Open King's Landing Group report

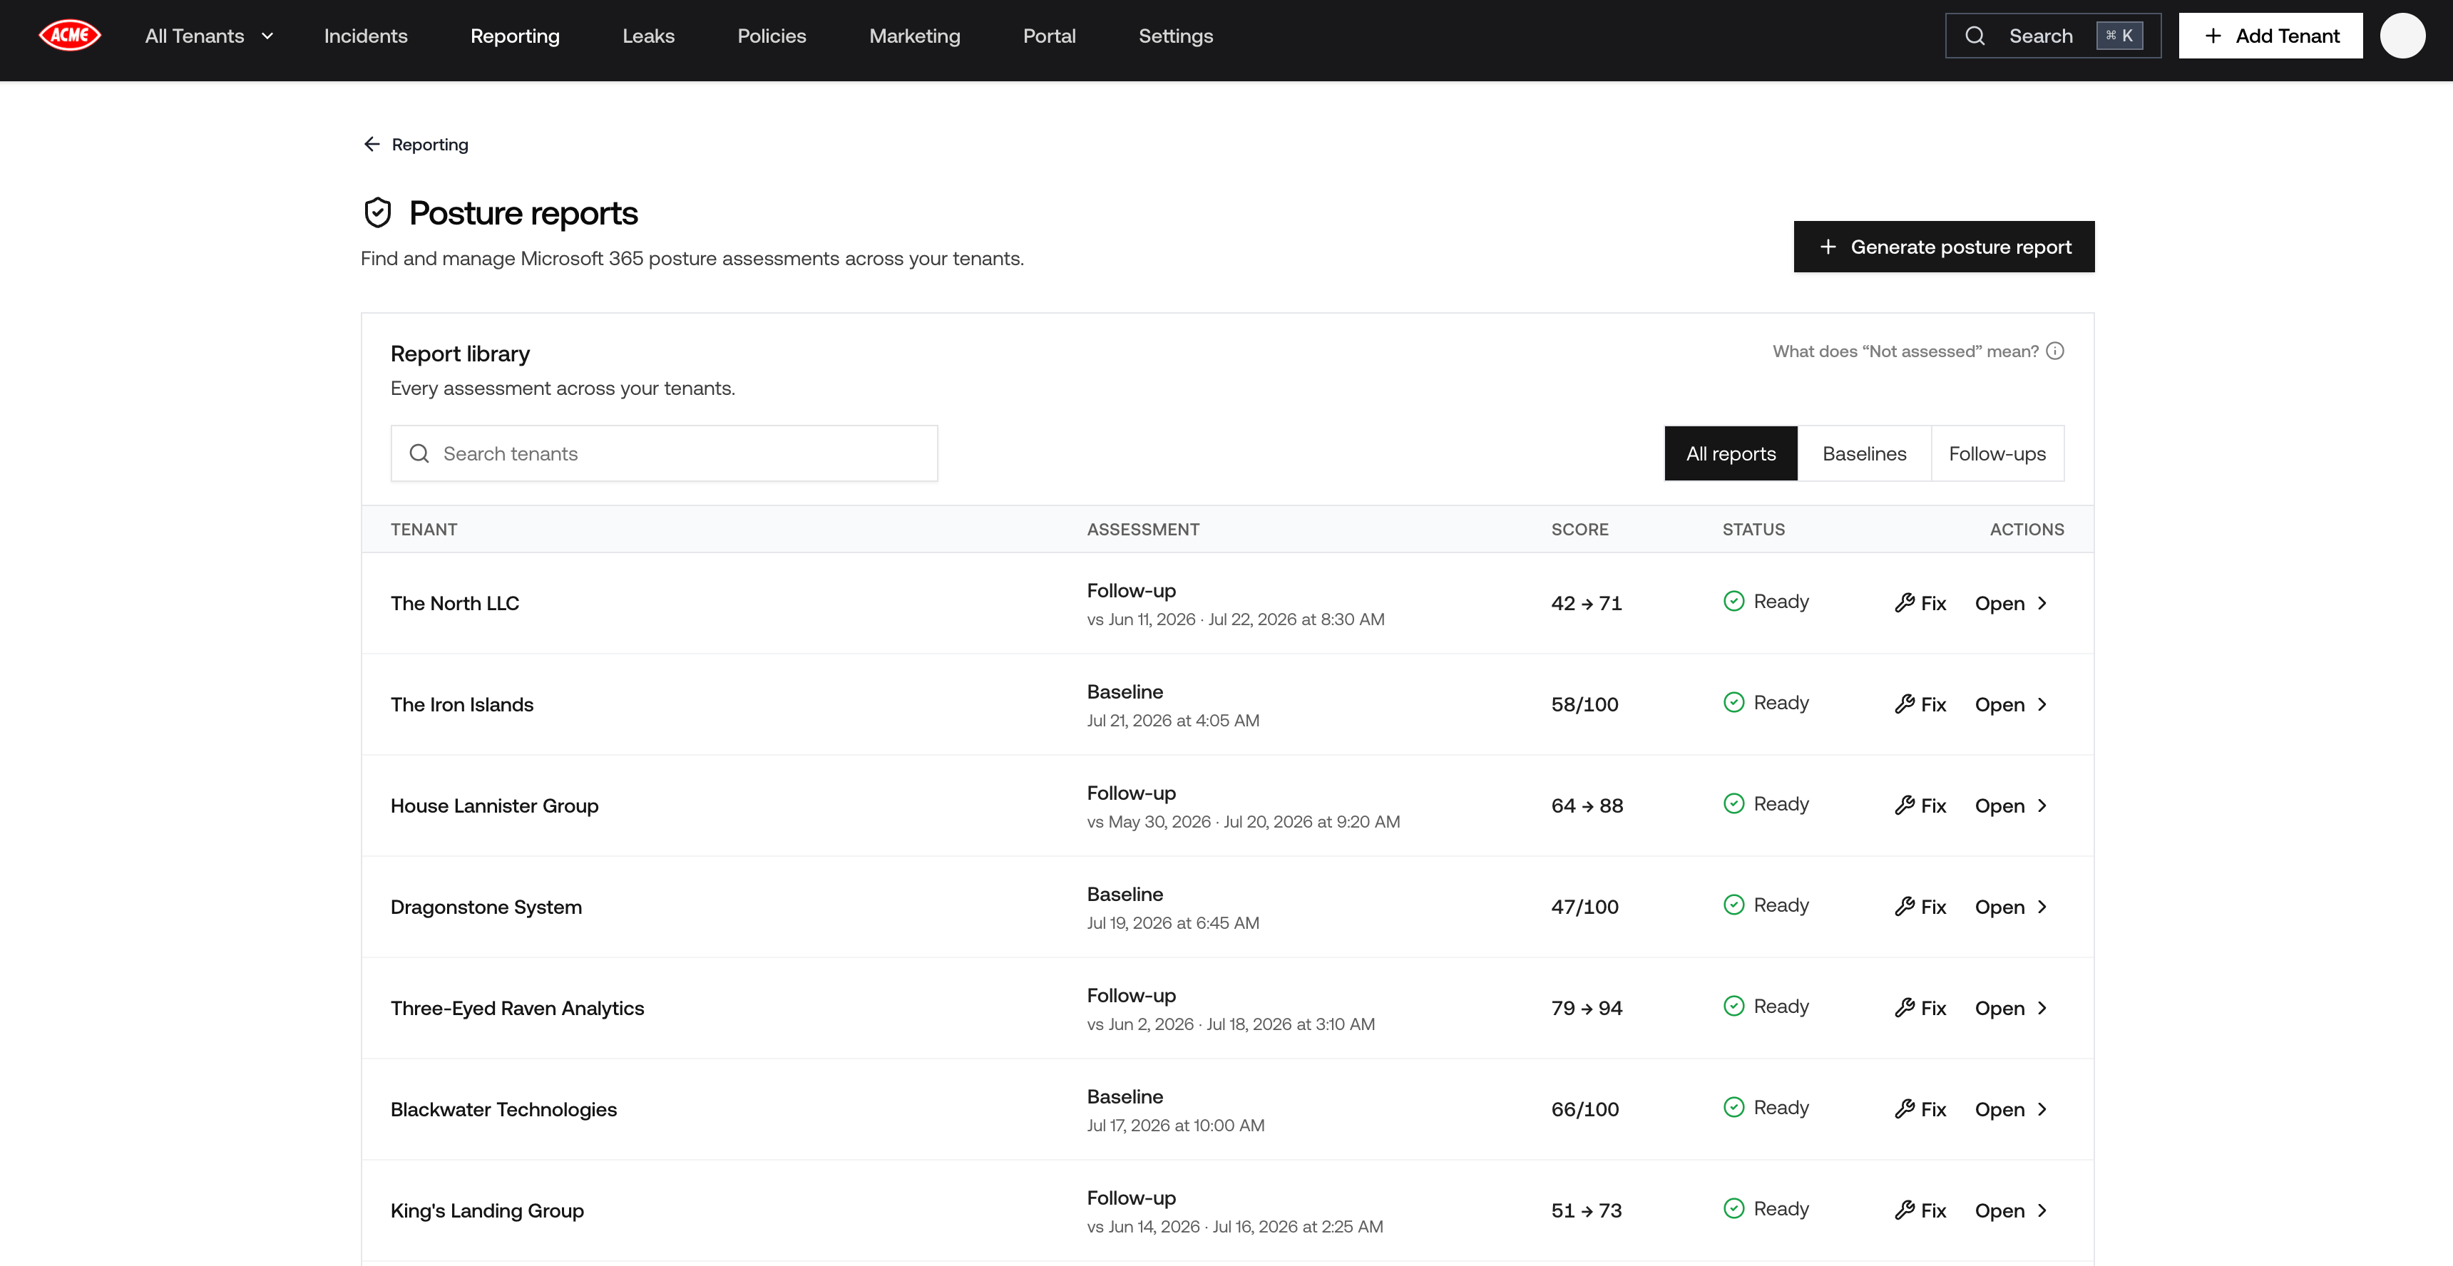[2010, 1210]
